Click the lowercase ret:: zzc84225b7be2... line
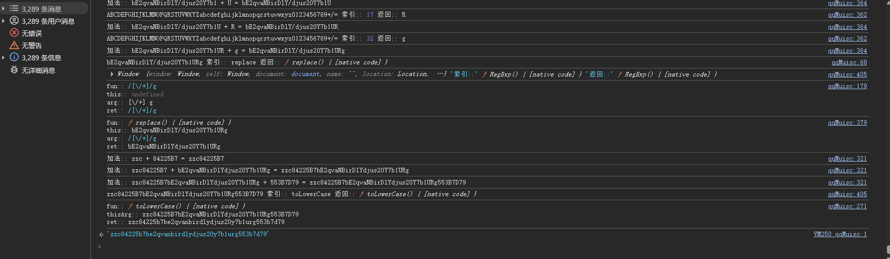Screen dimensions: 890x259 click(x=196, y=222)
